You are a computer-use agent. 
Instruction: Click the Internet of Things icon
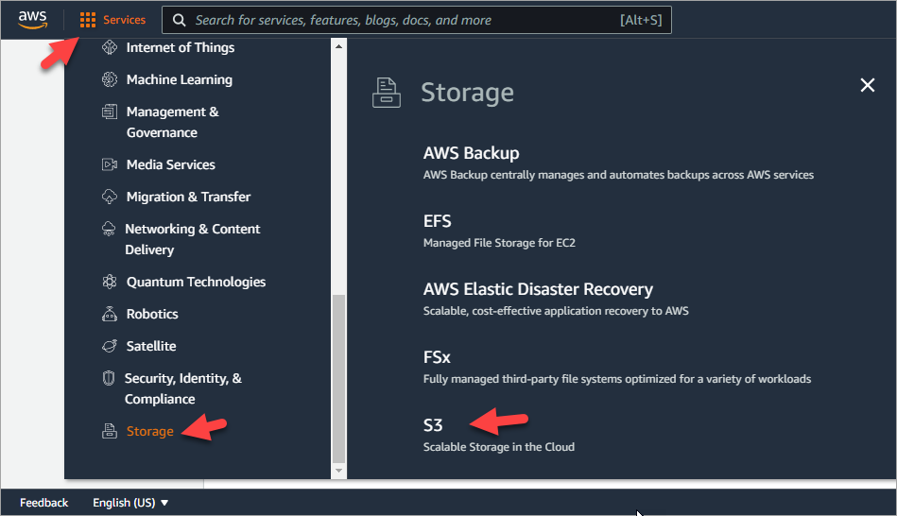pyautogui.click(x=110, y=47)
